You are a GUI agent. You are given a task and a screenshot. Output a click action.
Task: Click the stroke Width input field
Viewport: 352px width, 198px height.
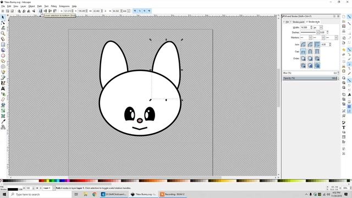pos(305,28)
